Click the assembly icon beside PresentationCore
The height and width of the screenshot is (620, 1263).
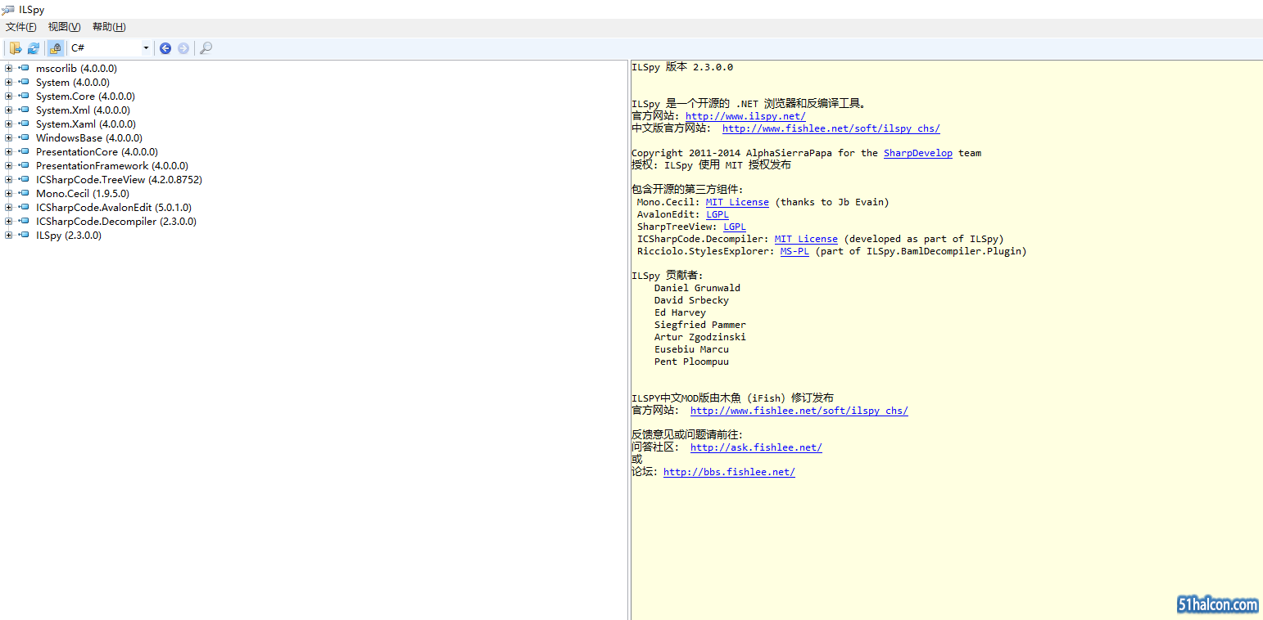24,152
